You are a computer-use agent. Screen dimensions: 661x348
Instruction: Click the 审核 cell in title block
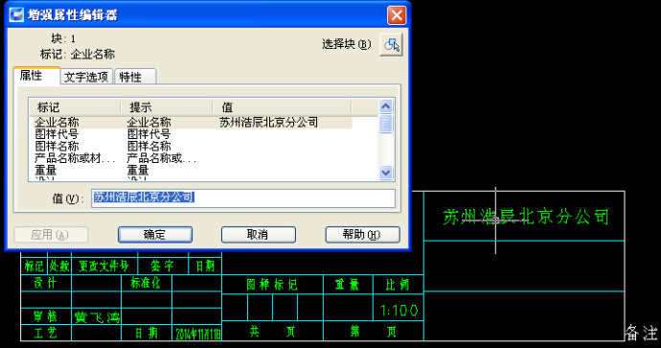pos(46,316)
